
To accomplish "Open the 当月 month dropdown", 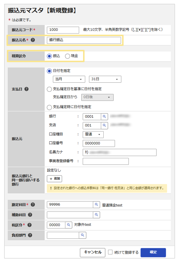I will 69,79.
